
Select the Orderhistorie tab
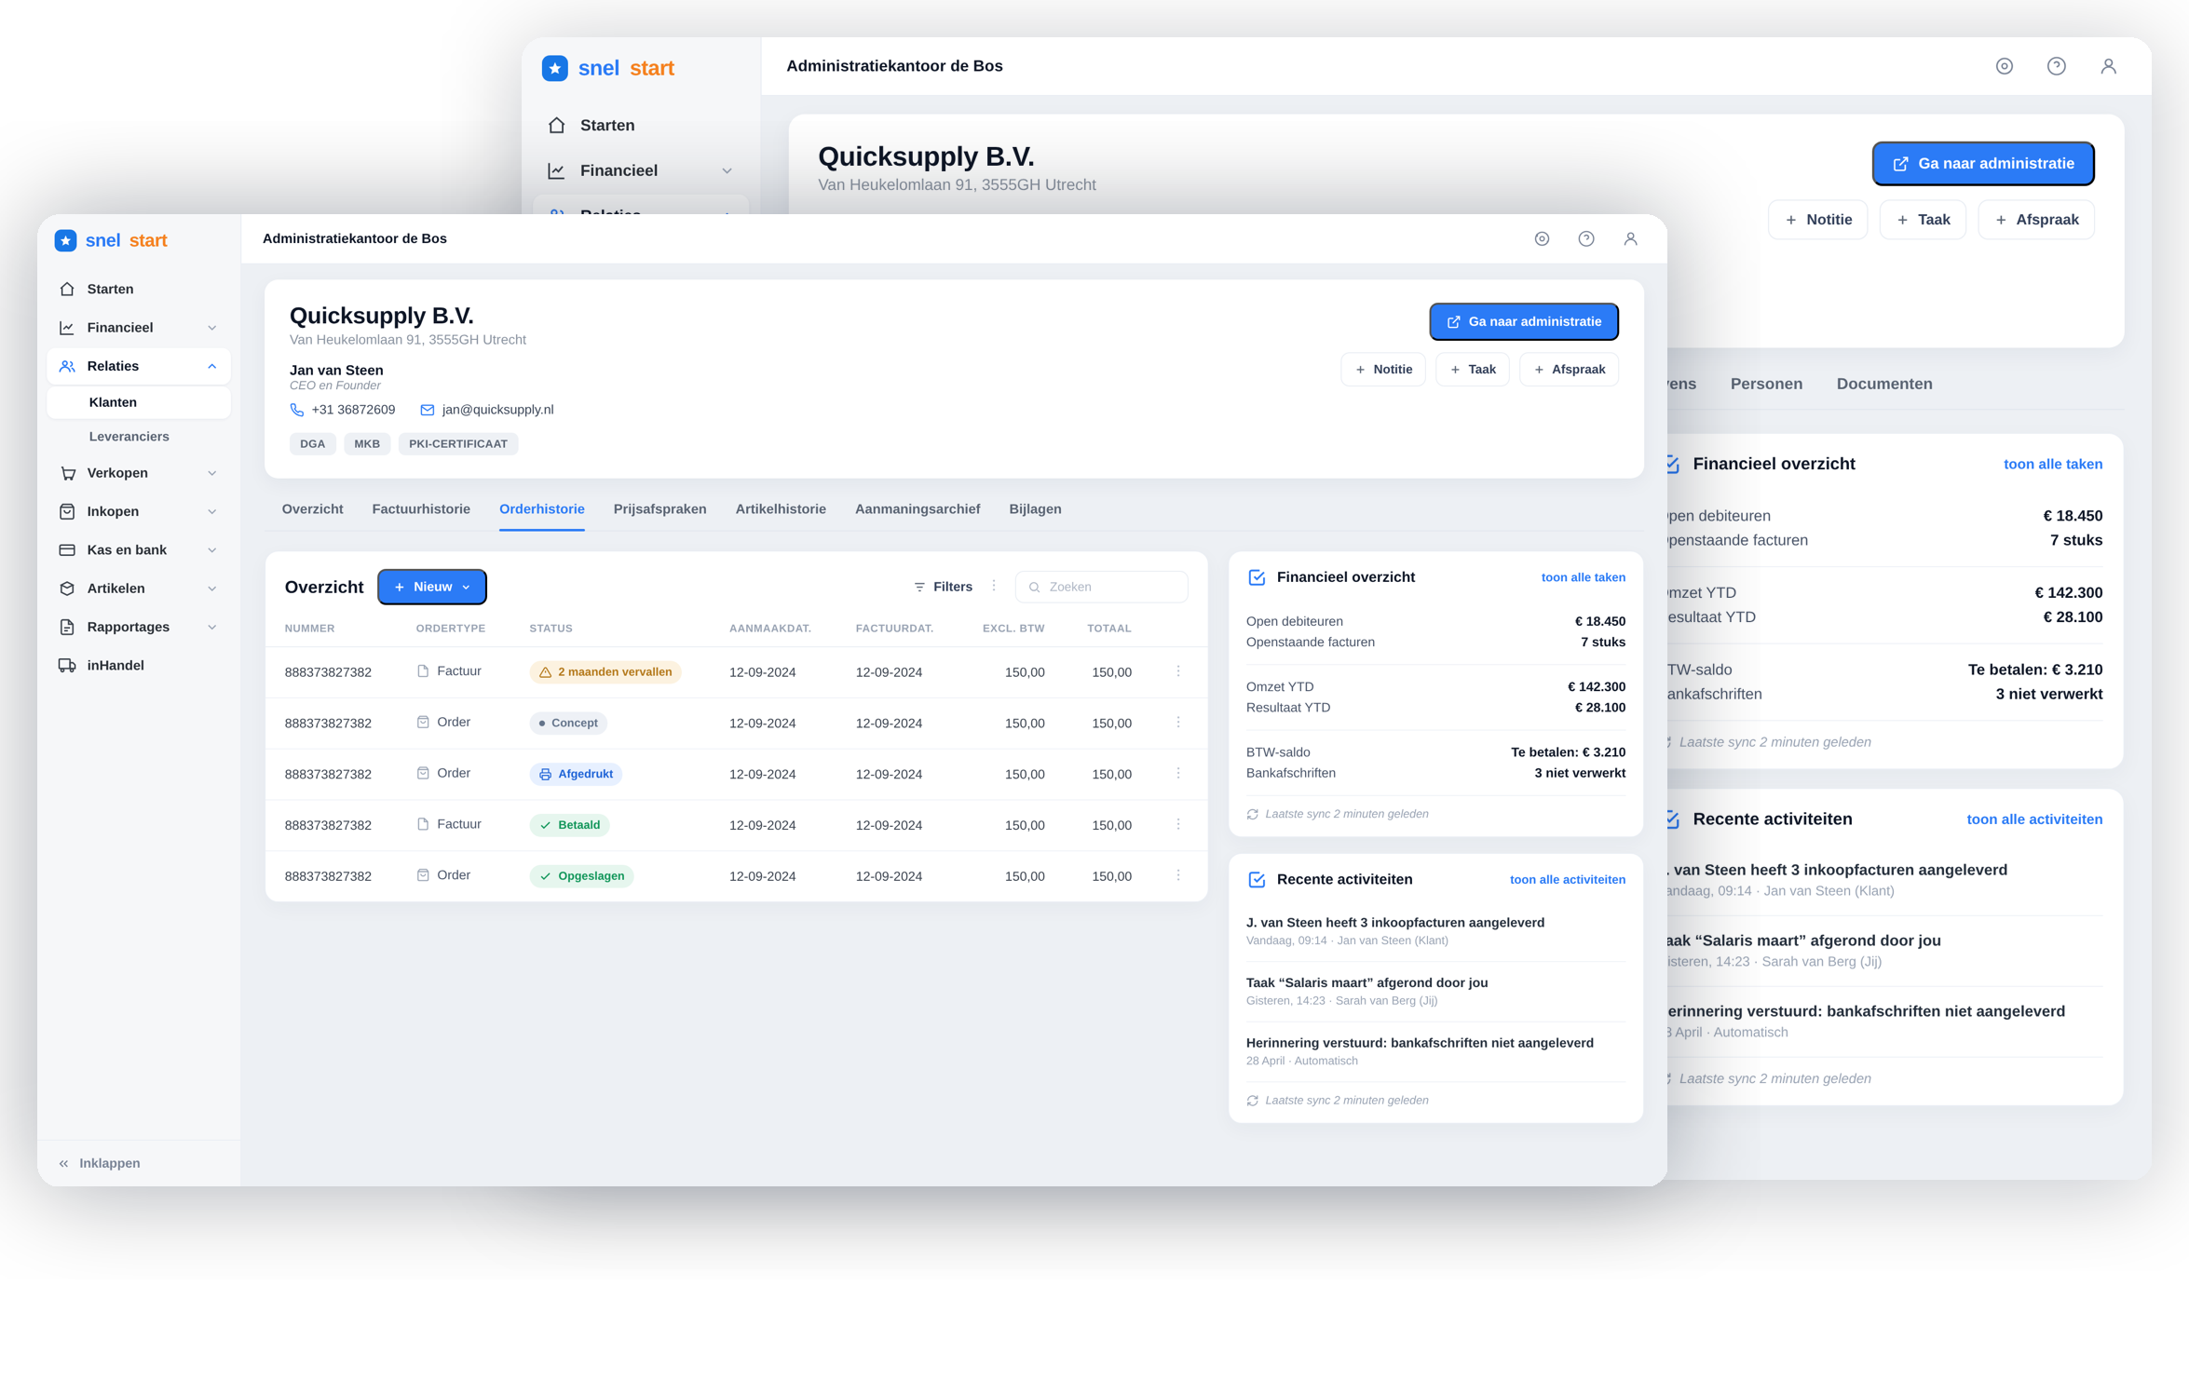[542, 508]
